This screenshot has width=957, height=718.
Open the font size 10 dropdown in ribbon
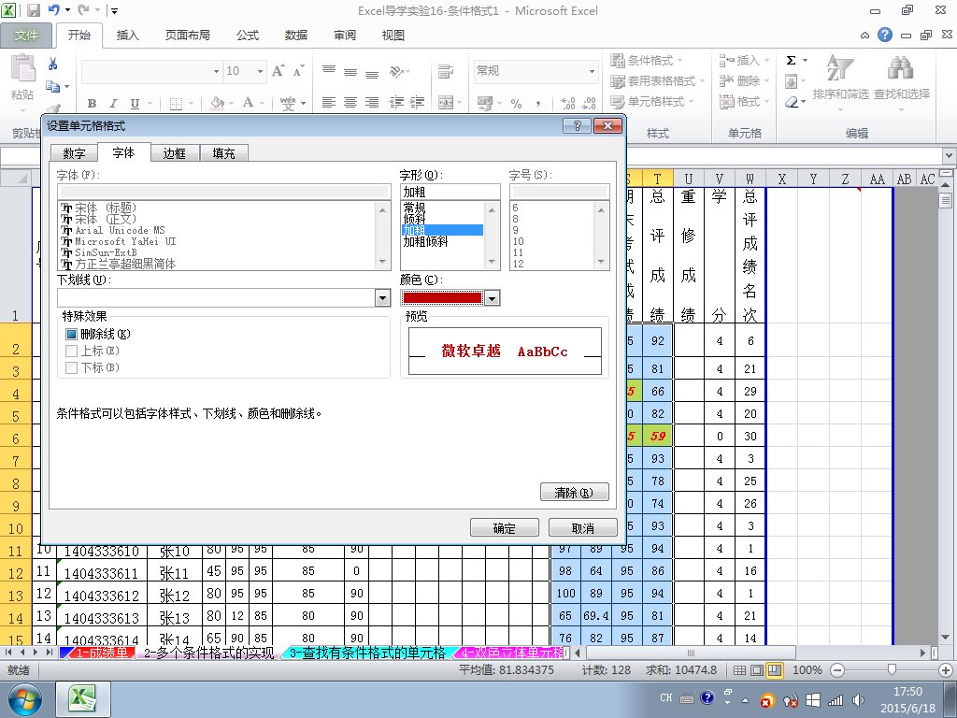coord(260,71)
